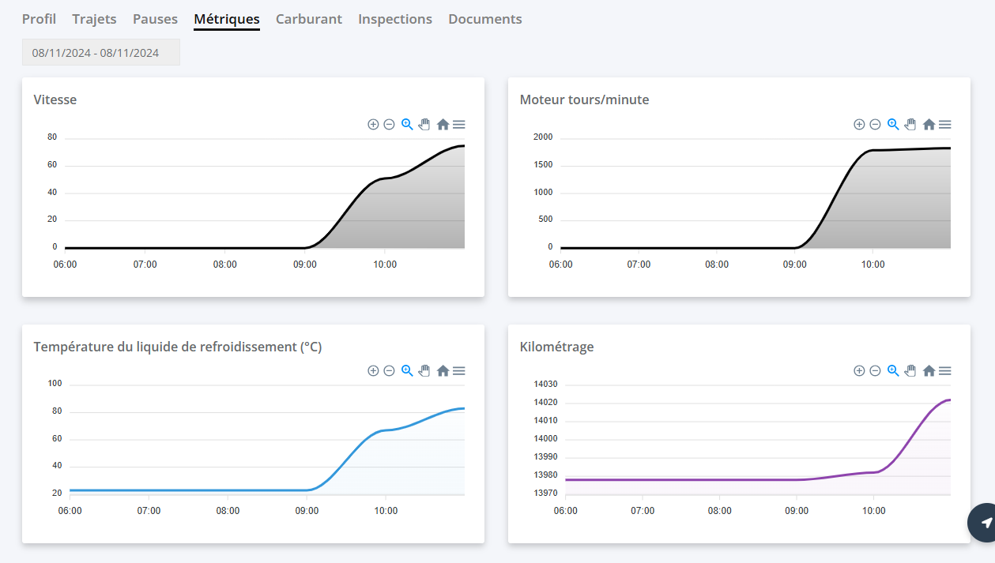Toggle selection zoom on coolant temperature chart
Viewport: 995px width, 563px height.
coord(407,370)
